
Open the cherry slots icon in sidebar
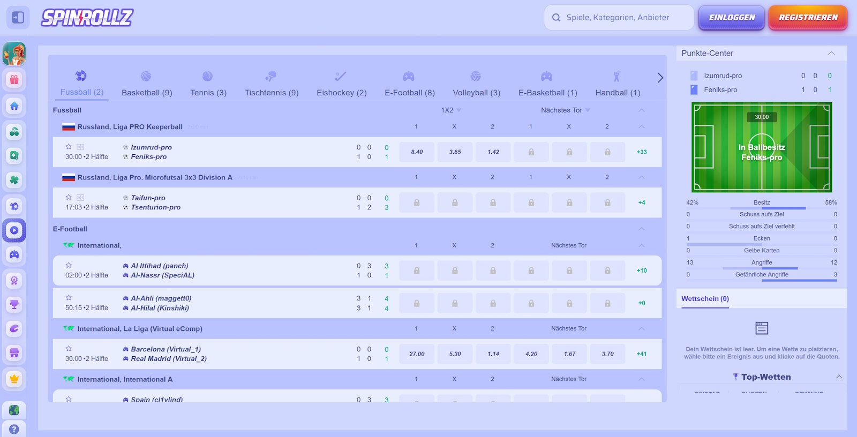click(14, 131)
